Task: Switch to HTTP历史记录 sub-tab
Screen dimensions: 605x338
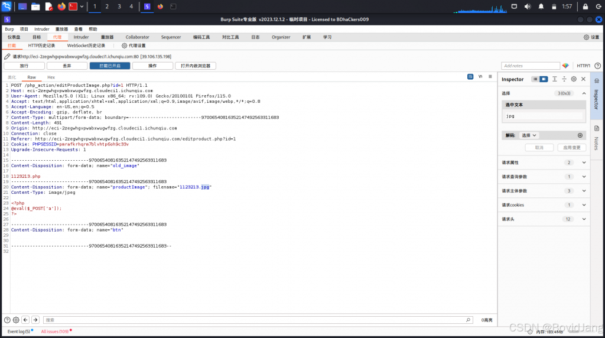Action: 41,45
